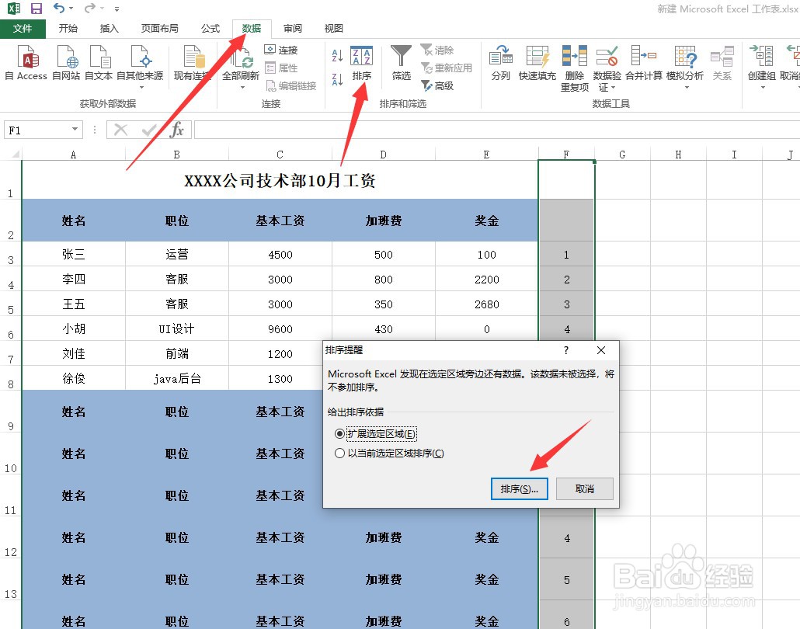The height and width of the screenshot is (629, 800).
Task: Click the Sort (排序(S)...) button in dialog
Action: (520, 488)
